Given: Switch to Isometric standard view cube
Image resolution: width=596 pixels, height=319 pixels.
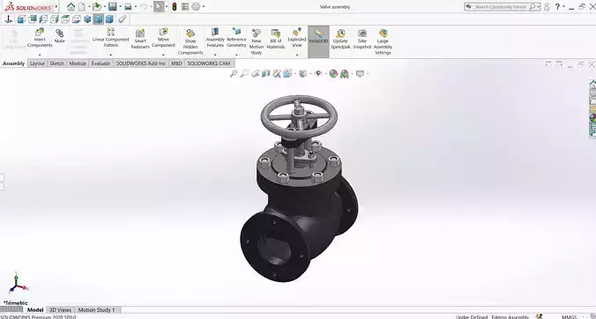Looking at the screenshot, I should [87, 19].
